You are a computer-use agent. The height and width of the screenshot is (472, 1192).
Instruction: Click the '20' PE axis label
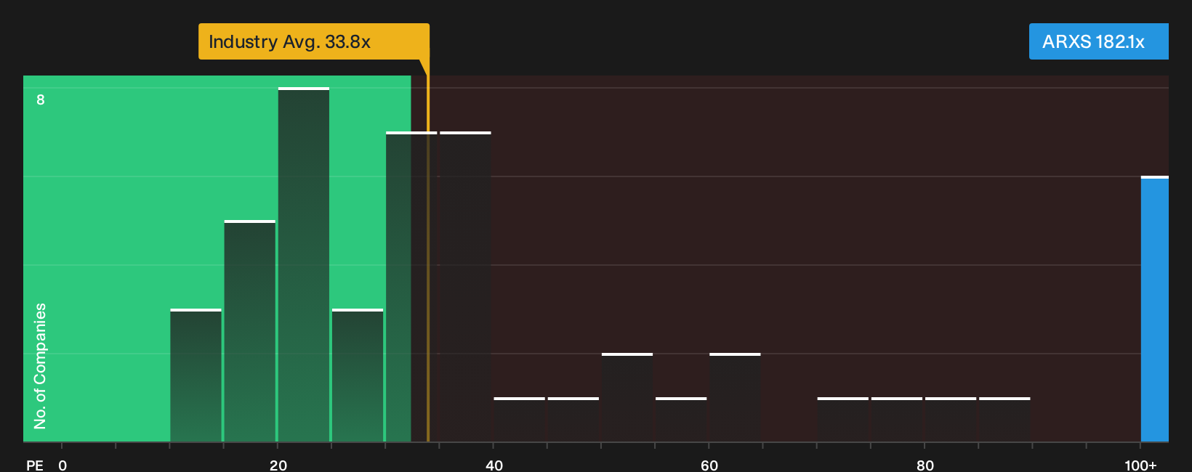278,465
